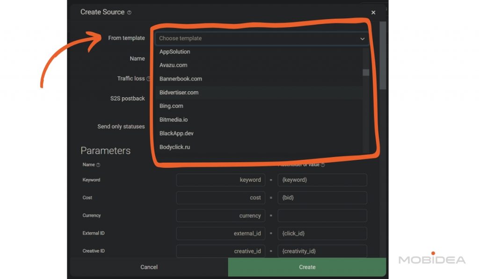Collapse the template list with the chevron

362,38
